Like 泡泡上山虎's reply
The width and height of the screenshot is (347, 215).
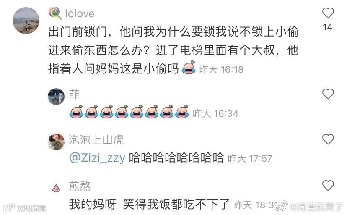[x=328, y=139]
